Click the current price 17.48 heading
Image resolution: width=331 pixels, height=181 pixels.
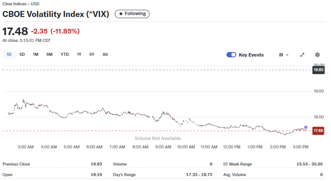(15, 31)
